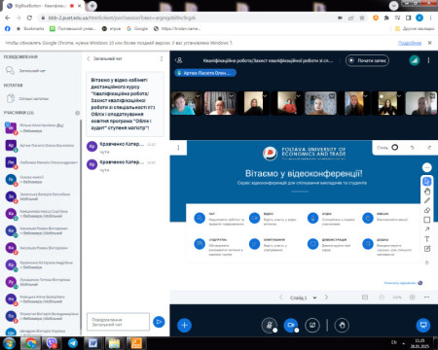
Task: Fit the slide to width
Action: (x=365, y=297)
